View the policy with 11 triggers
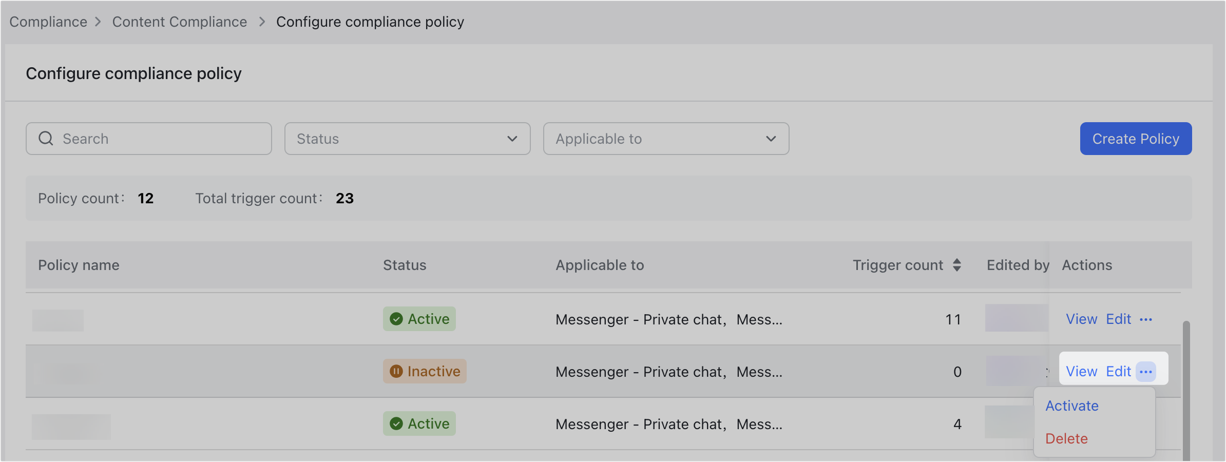Image resolution: width=1226 pixels, height=462 pixels. tap(1081, 319)
